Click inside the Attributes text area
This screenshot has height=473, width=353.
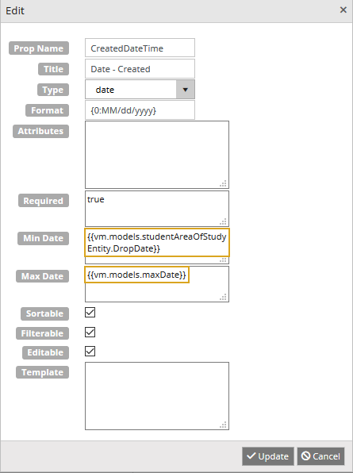tap(157, 155)
